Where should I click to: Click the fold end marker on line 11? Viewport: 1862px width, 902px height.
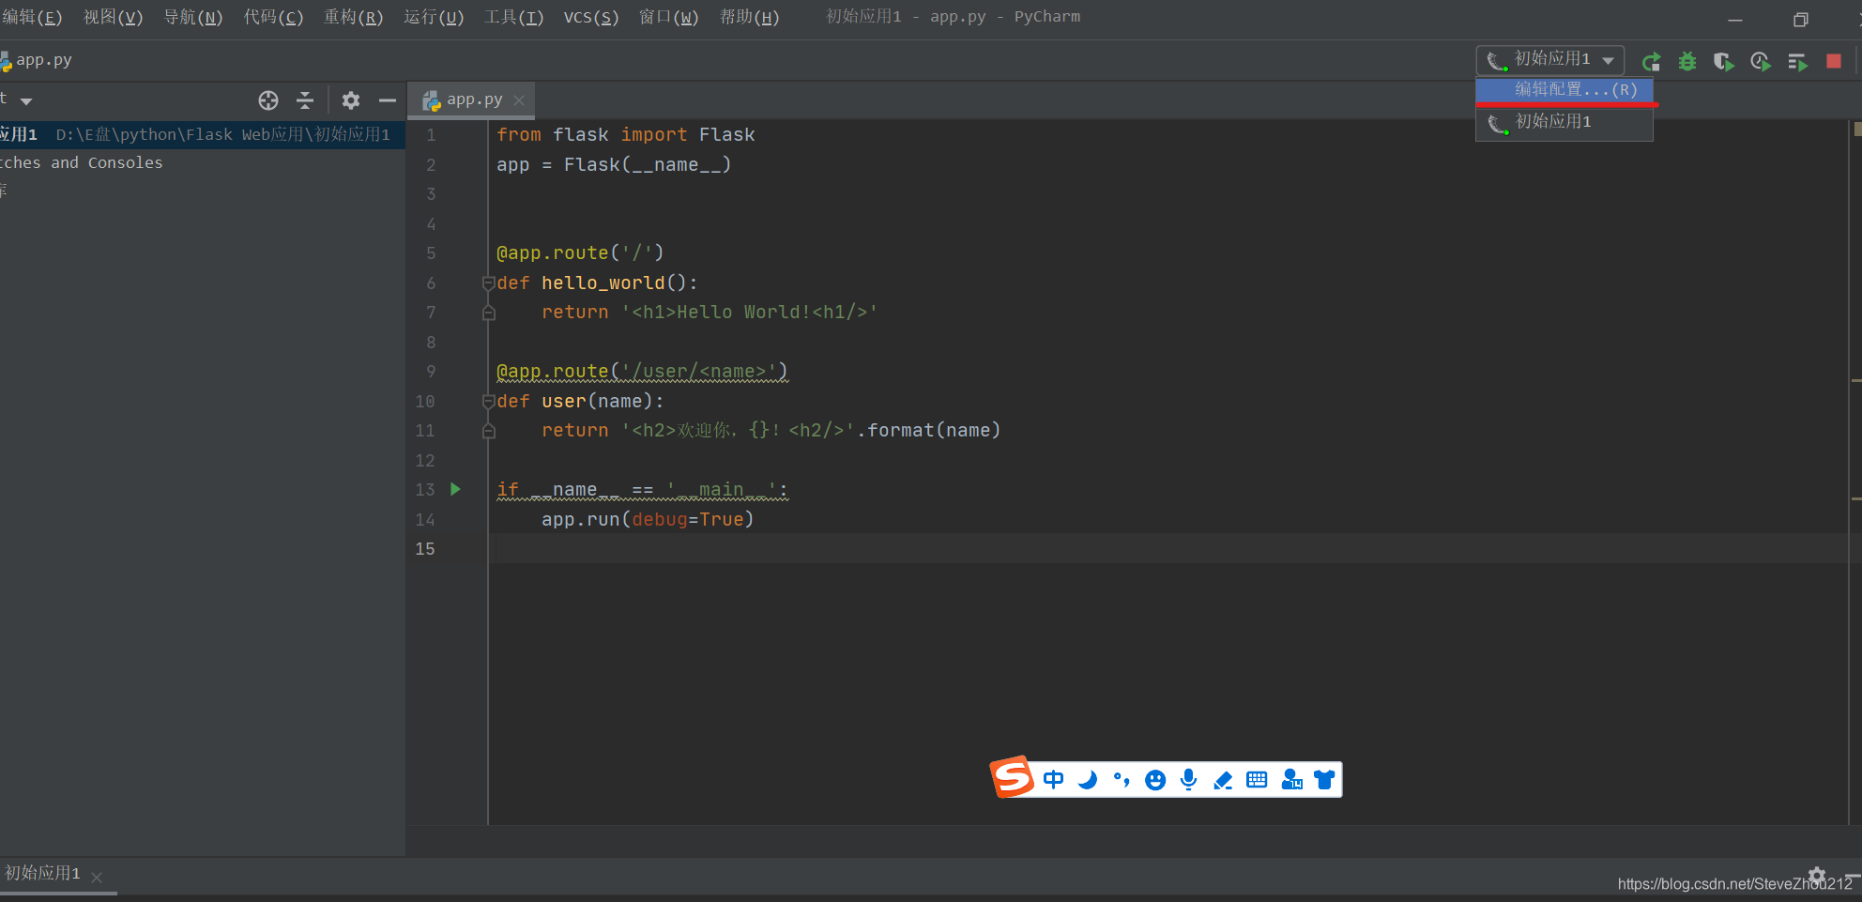pyautogui.click(x=488, y=431)
